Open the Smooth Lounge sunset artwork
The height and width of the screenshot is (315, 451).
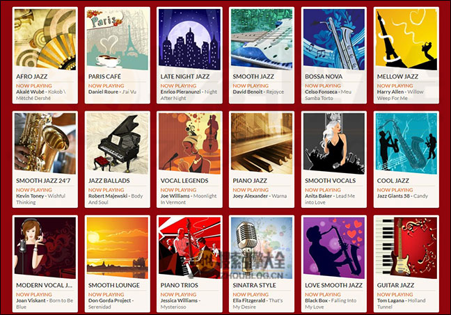pyautogui.click(x=118, y=248)
